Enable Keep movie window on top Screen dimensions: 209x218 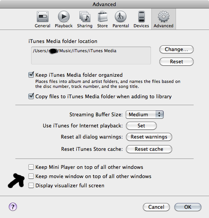click(x=31, y=176)
